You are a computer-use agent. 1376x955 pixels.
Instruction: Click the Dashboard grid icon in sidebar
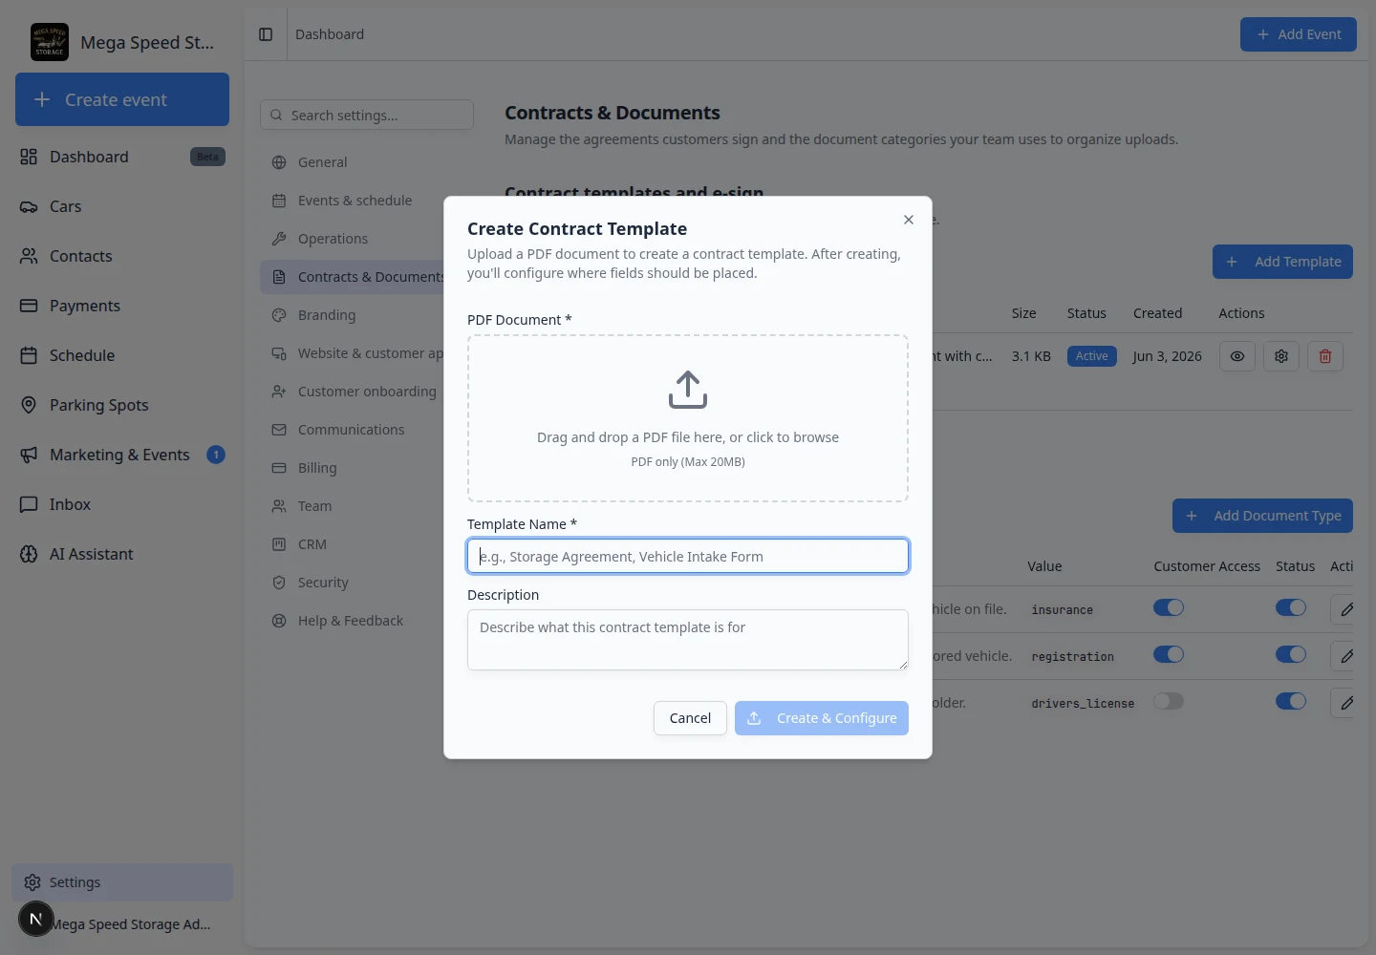29,157
